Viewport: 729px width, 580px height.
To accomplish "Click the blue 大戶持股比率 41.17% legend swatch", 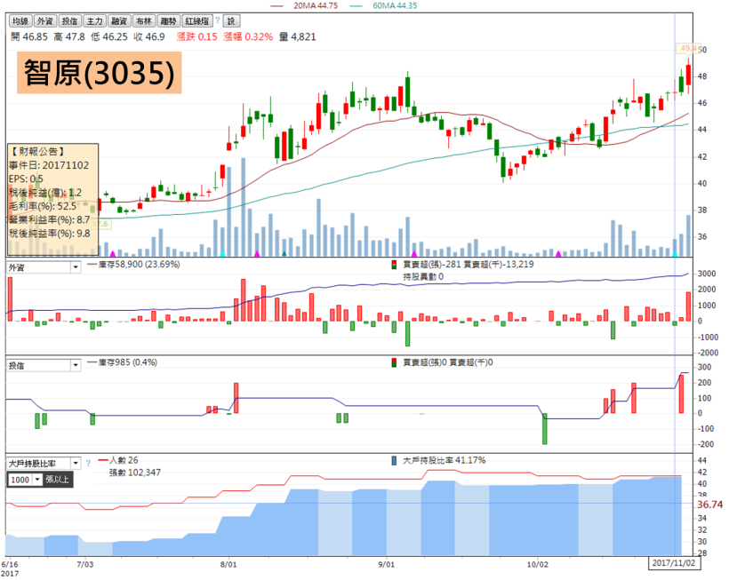I will pyautogui.click(x=394, y=461).
